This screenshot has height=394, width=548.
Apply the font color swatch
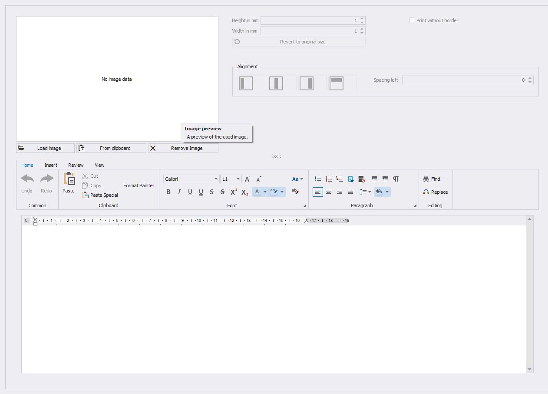257,192
